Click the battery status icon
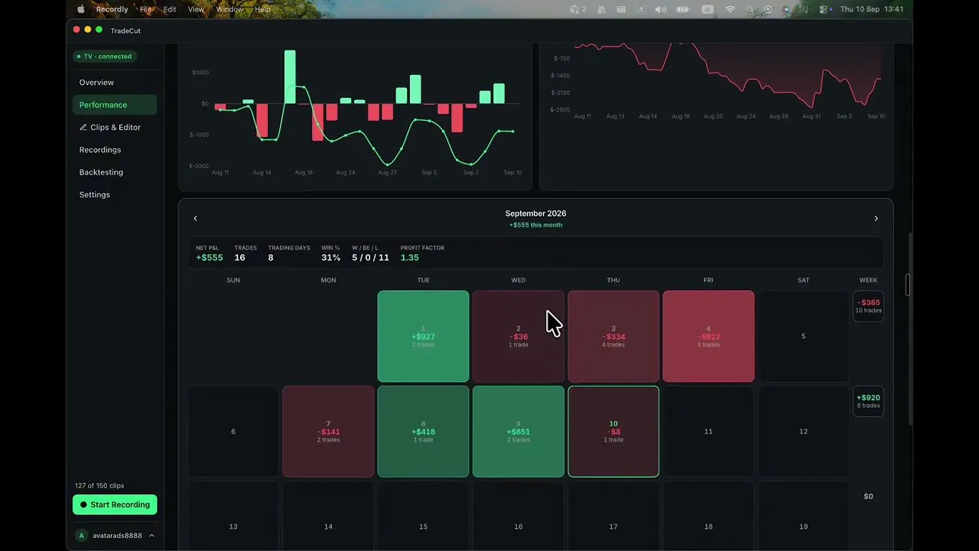Image resolution: width=979 pixels, height=551 pixels. [x=682, y=9]
